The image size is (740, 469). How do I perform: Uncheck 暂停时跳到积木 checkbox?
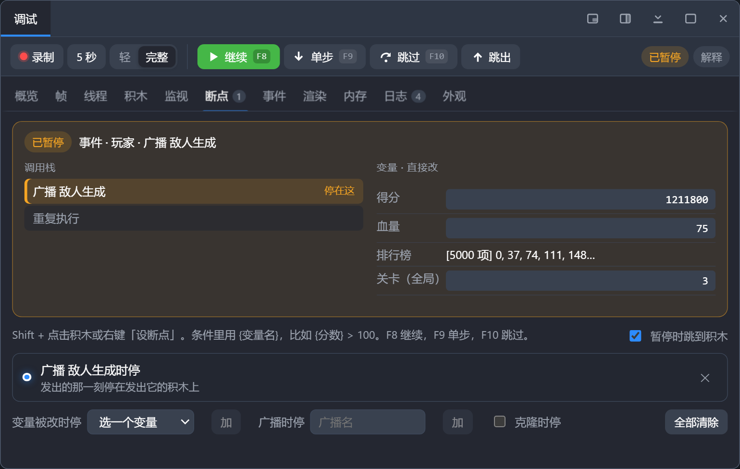click(x=635, y=336)
